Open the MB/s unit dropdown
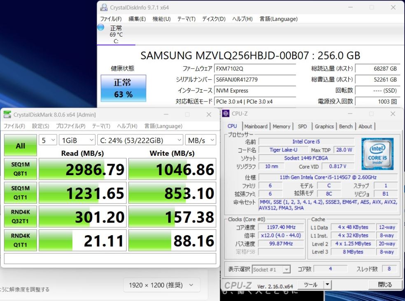Viewport: 405px width, 301px height. pyautogui.click(x=200, y=140)
